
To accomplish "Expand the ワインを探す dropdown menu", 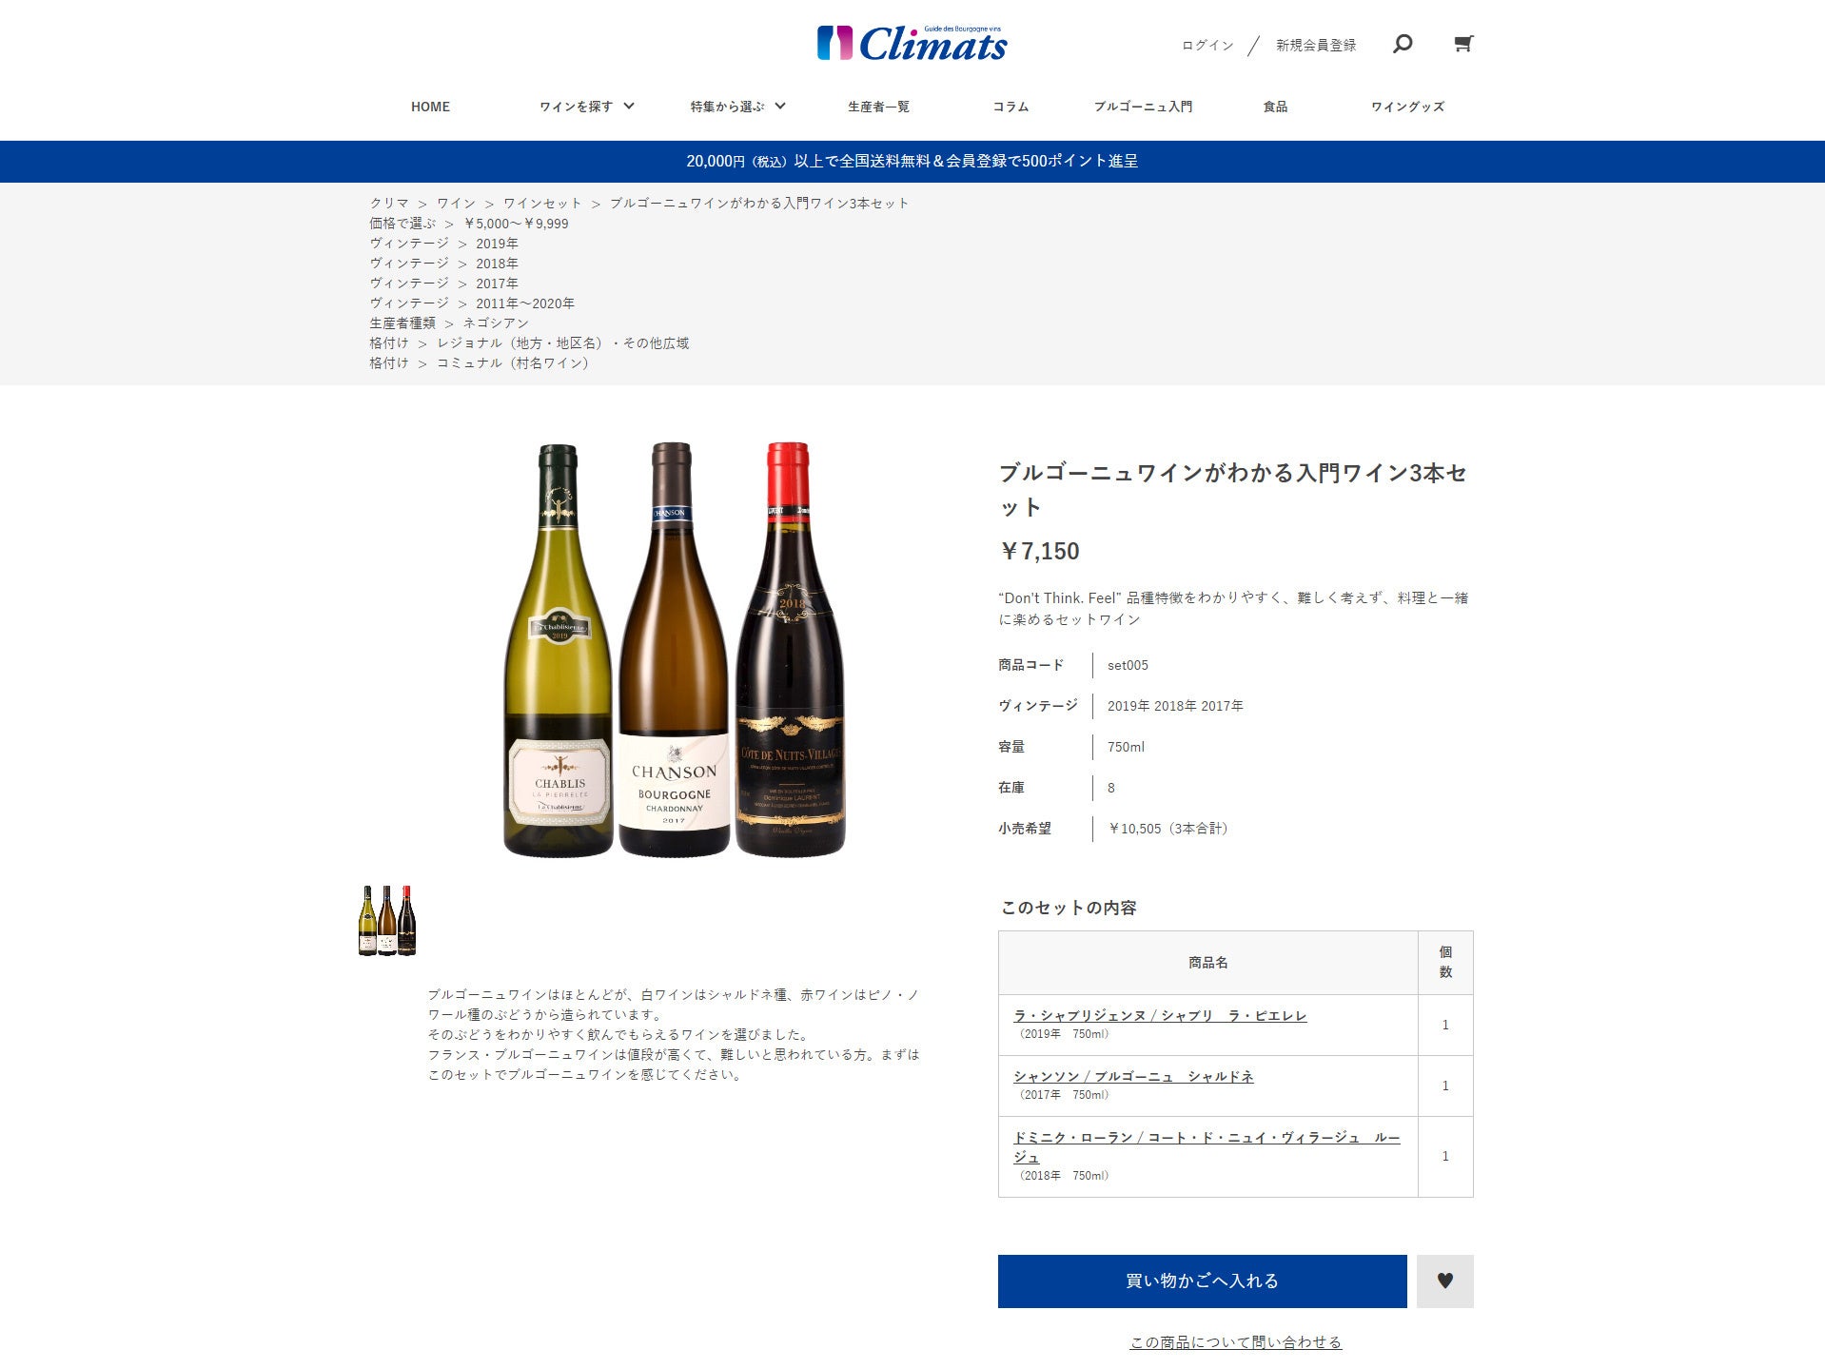I will click(x=586, y=107).
